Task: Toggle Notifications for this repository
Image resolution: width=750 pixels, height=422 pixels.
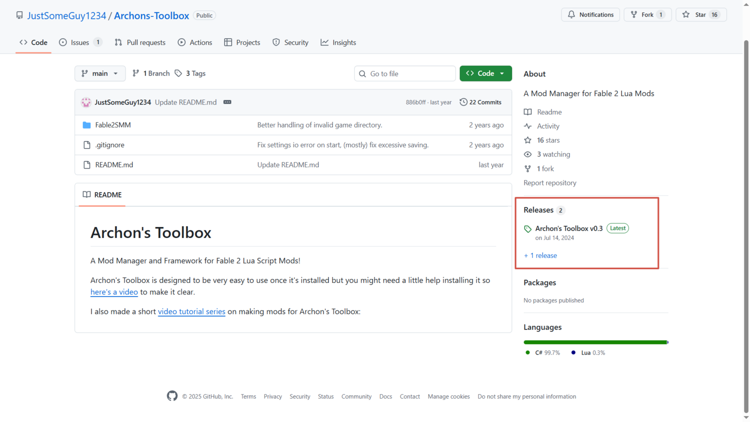Action: tap(590, 14)
